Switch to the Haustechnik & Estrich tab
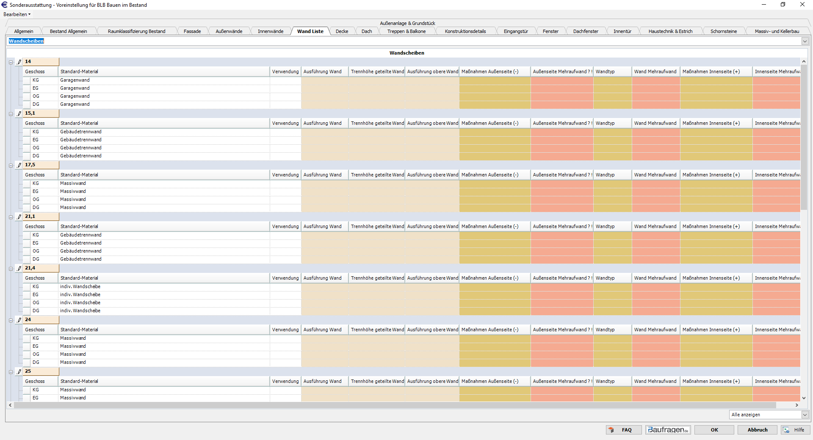Viewport: 813px width, 440px height. tap(670, 31)
